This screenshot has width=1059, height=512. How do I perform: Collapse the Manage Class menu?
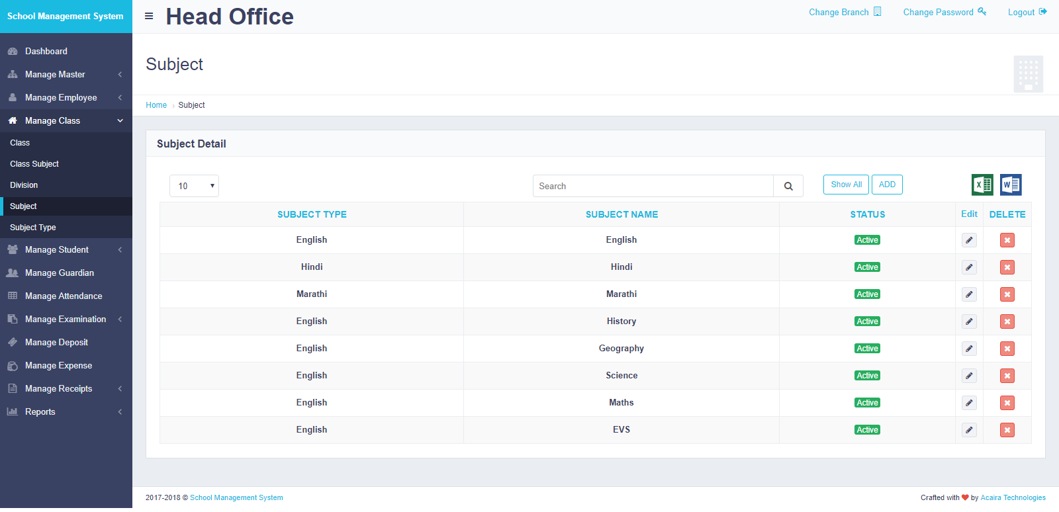66,121
